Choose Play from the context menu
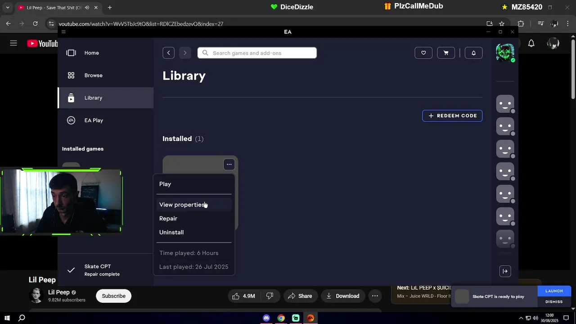 click(x=194, y=184)
